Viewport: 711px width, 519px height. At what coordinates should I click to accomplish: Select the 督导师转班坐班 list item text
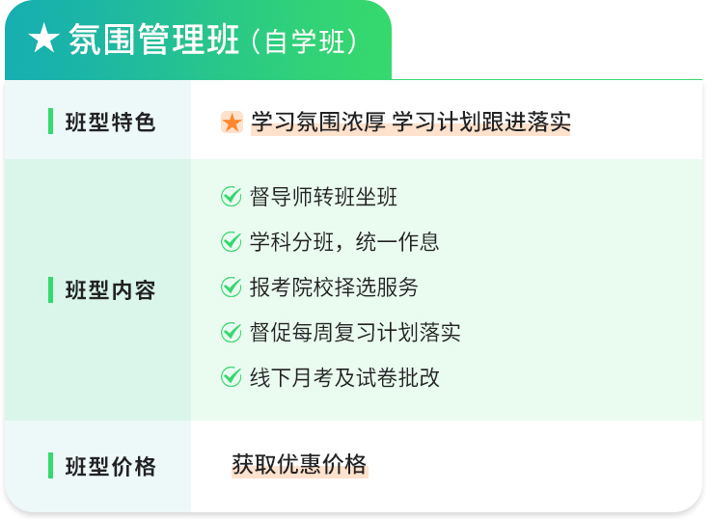coord(323,198)
